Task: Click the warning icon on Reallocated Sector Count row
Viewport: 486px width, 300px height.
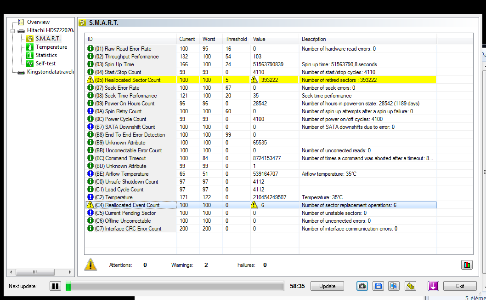Action: (90, 80)
